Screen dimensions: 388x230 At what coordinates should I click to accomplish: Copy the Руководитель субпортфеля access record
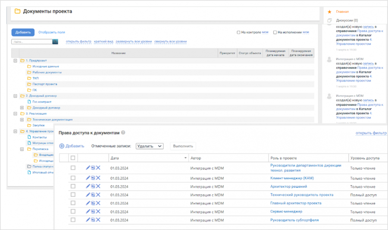[x=93, y=220]
